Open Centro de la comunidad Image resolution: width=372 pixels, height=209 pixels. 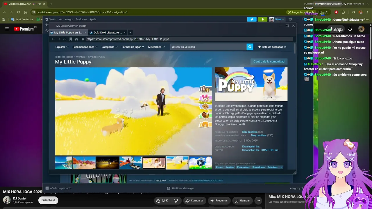click(x=269, y=62)
